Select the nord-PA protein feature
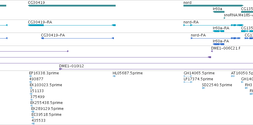The height and width of the screenshot is (125, 253). [x=216, y=38]
